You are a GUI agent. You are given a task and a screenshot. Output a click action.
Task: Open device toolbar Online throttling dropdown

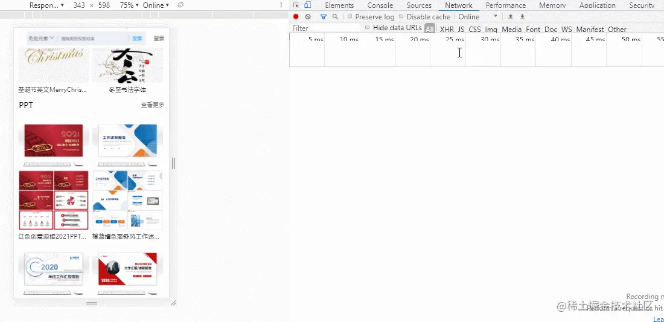(x=156, y=5)
